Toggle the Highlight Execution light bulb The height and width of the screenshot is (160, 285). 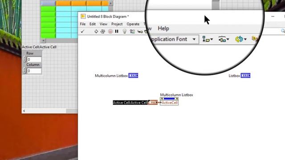(x=125, y=32)
